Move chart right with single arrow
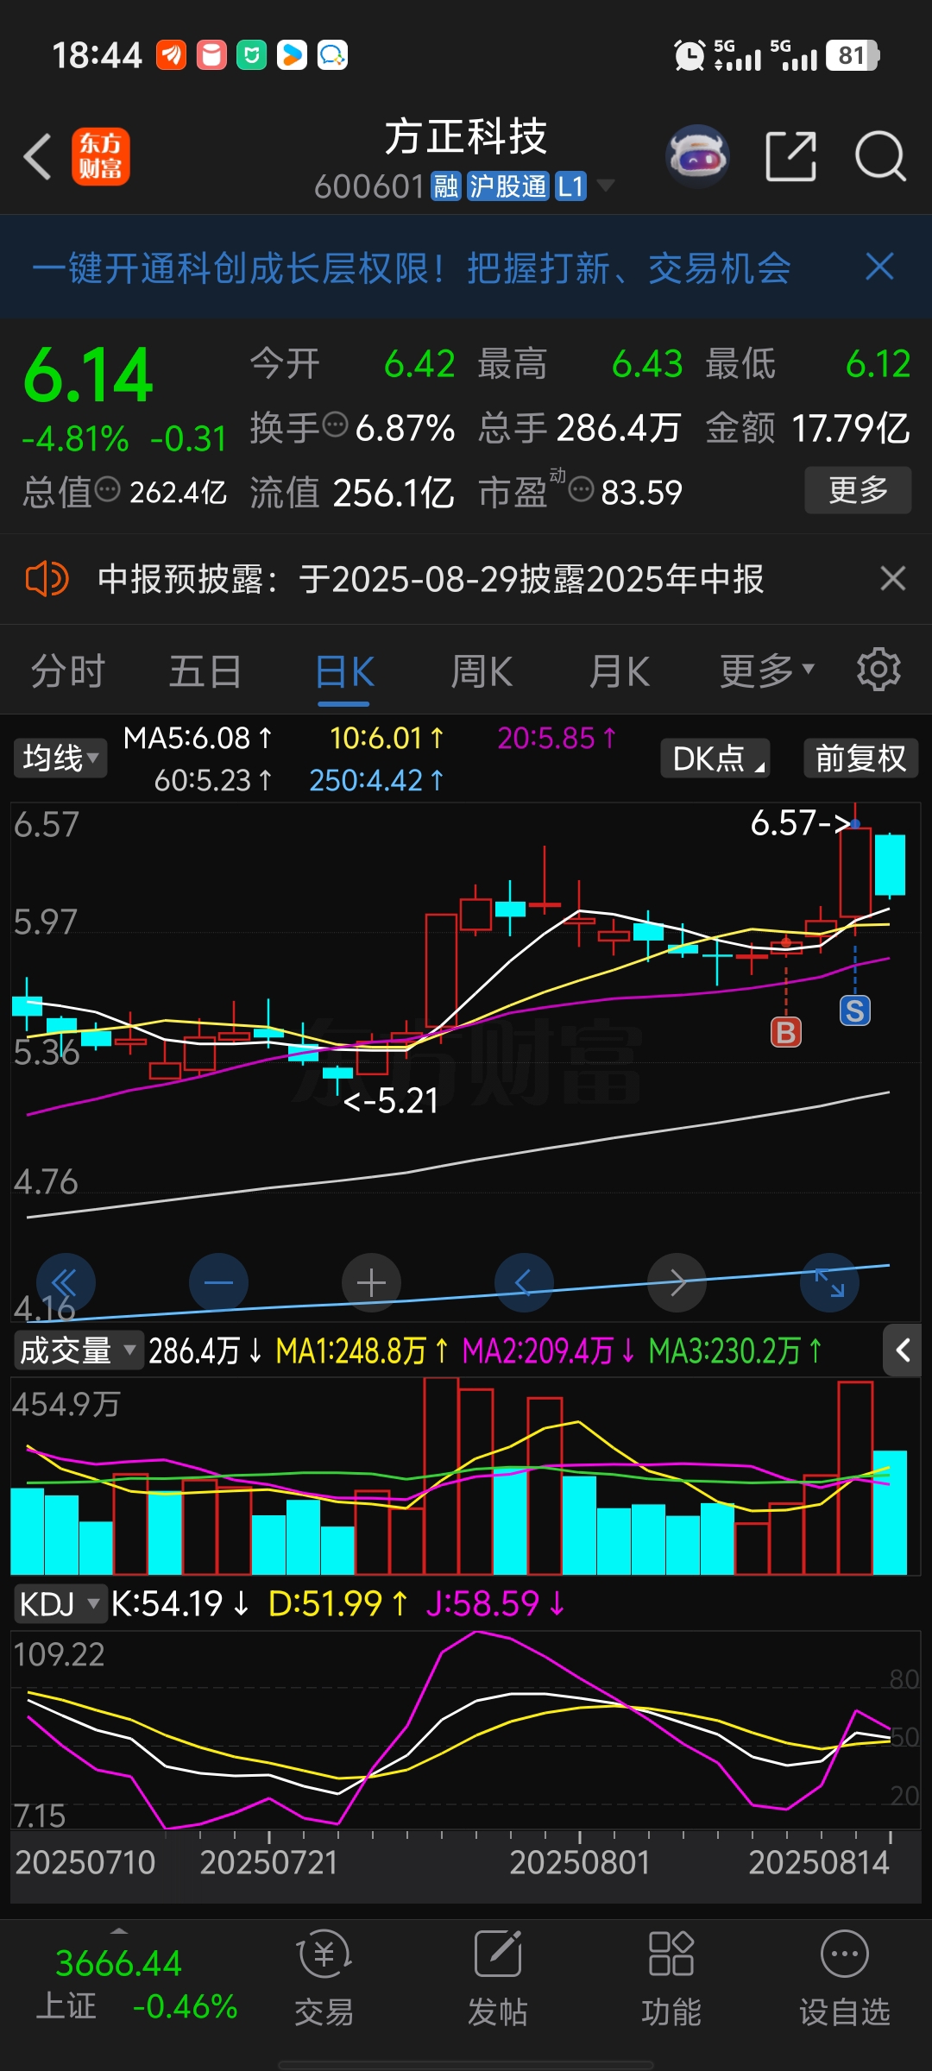This screenshot has width=932, height=2071. click(677, 1282)
